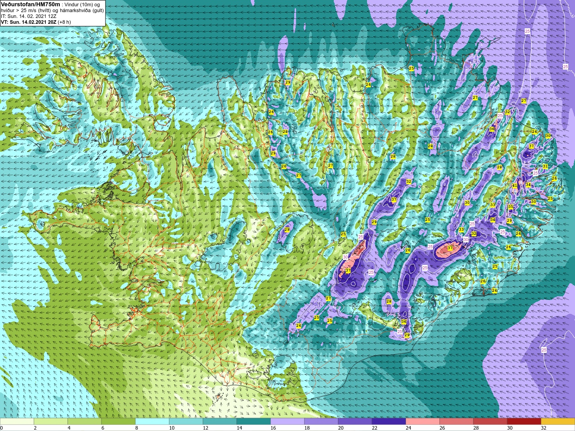
Task: Click the 30–32 m/s dark red legend swatch
Action: pos(524,422)
